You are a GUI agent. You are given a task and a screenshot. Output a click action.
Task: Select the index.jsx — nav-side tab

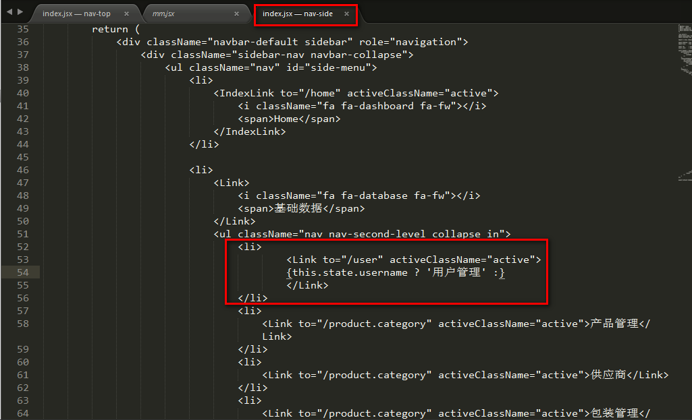(x=298, y=13)
